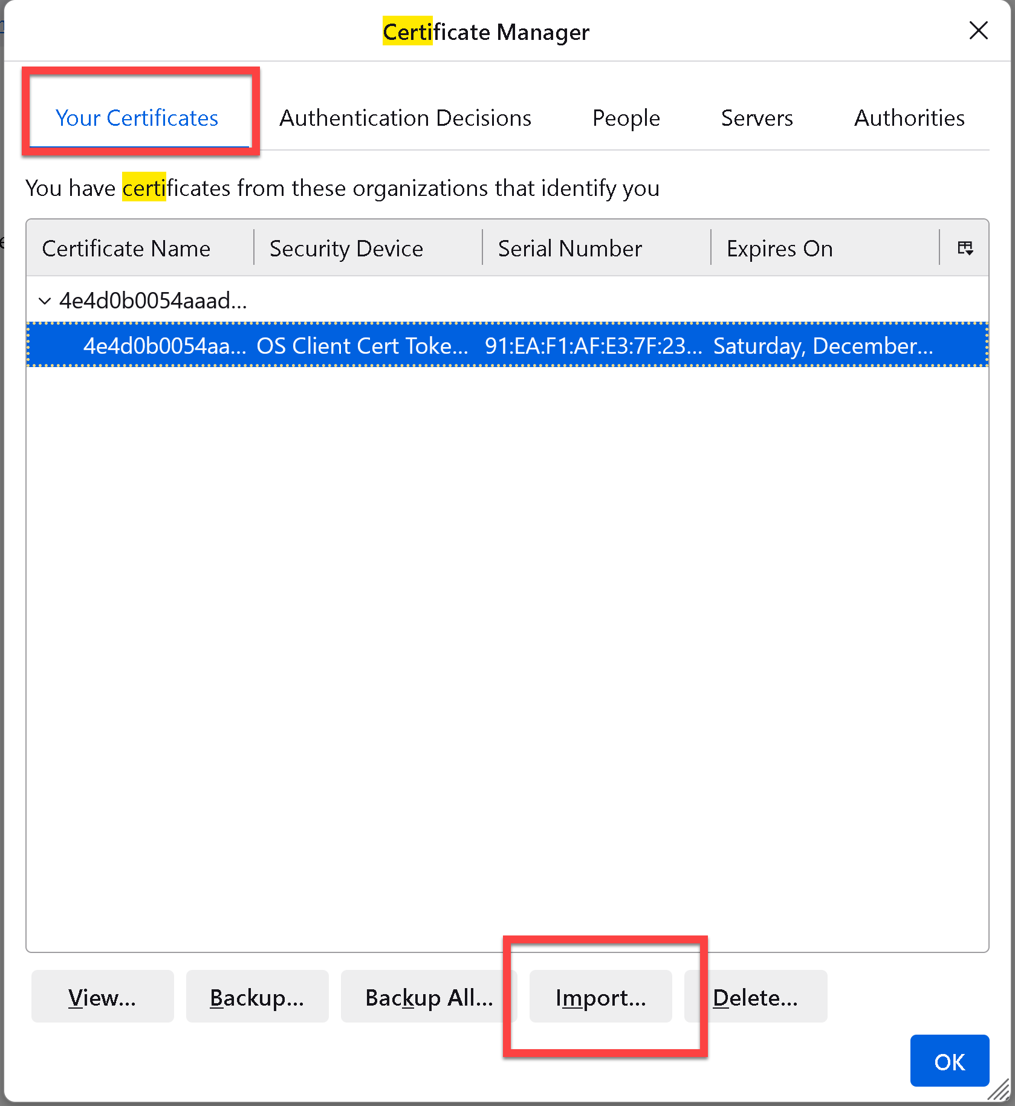The width and height of the screenshot is (1015, 1106).
Task: Open the Servers tab
Action: click(x=756, y=118)
